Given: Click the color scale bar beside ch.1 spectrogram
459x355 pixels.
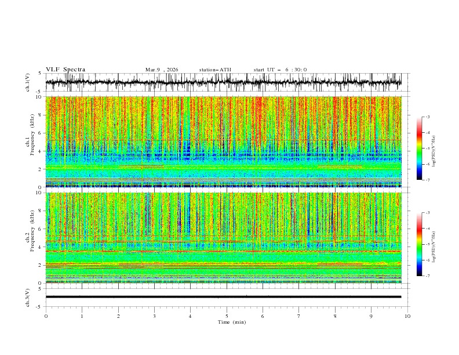Looking at the screenshot, I should (419, 148).
